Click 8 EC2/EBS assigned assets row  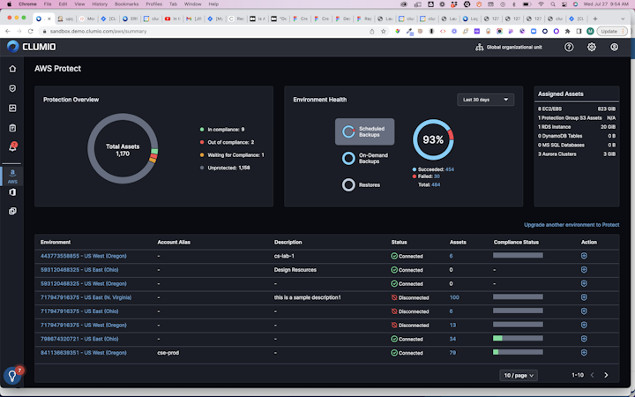577,109
